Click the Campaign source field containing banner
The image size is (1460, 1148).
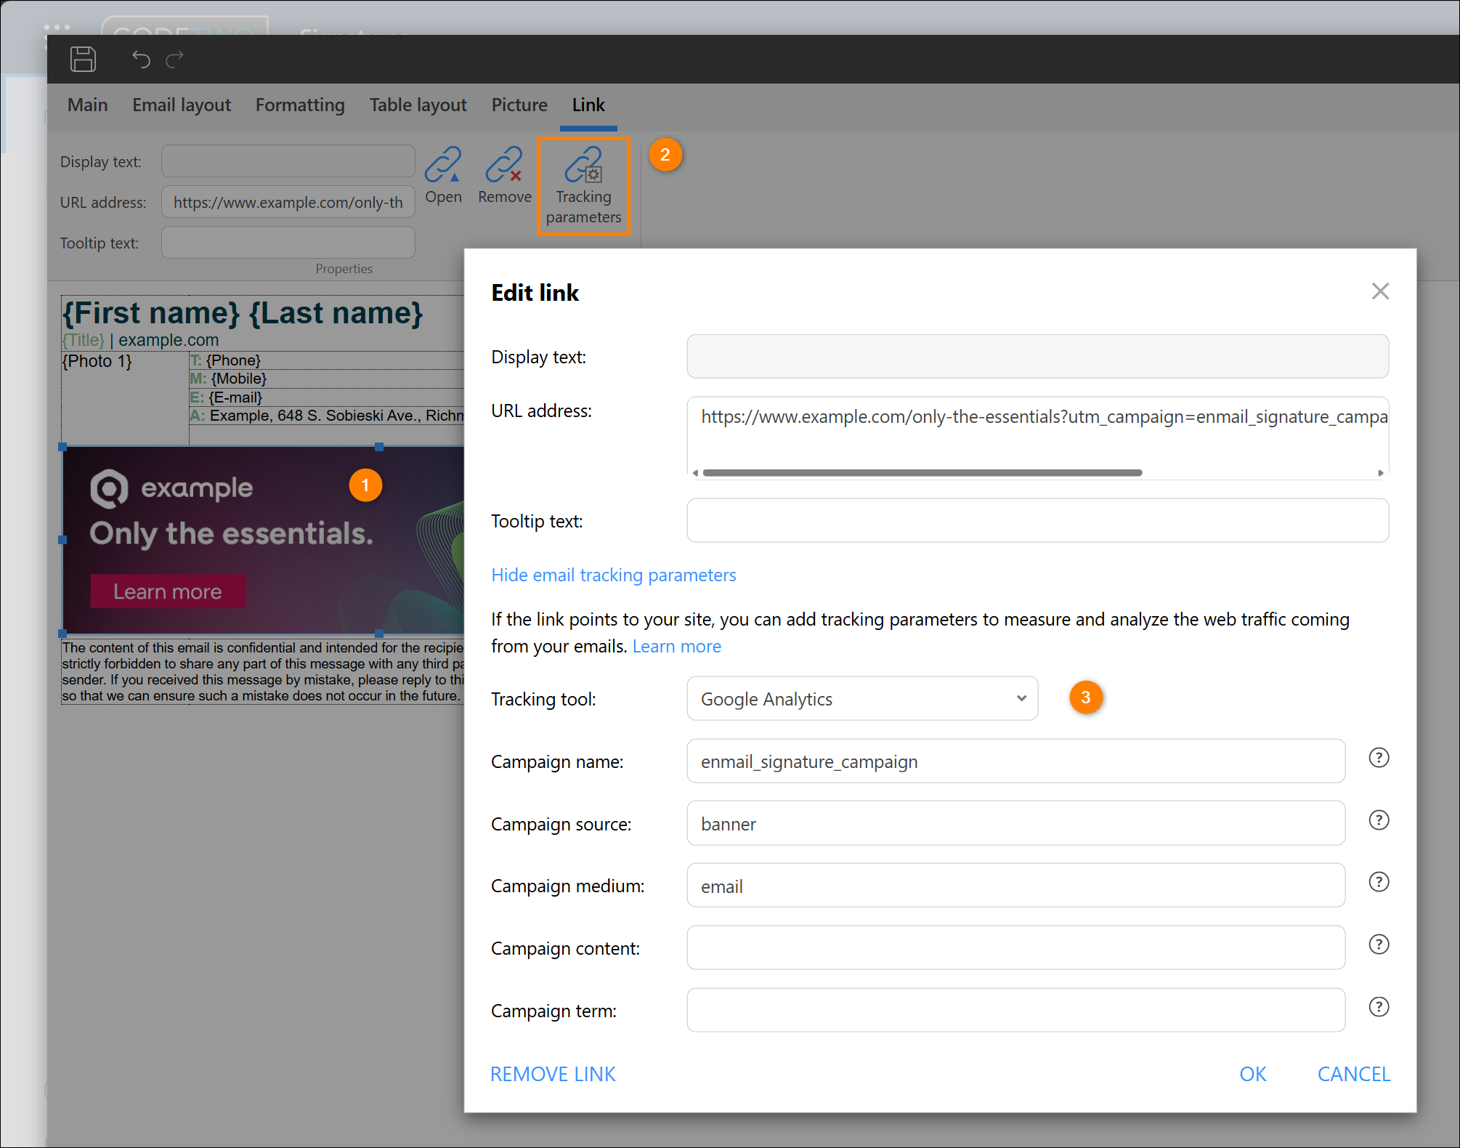(x=1016, y=823)
